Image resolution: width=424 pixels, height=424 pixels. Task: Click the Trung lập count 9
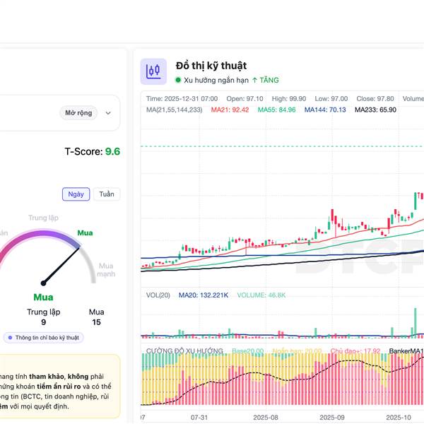(43, 322)
